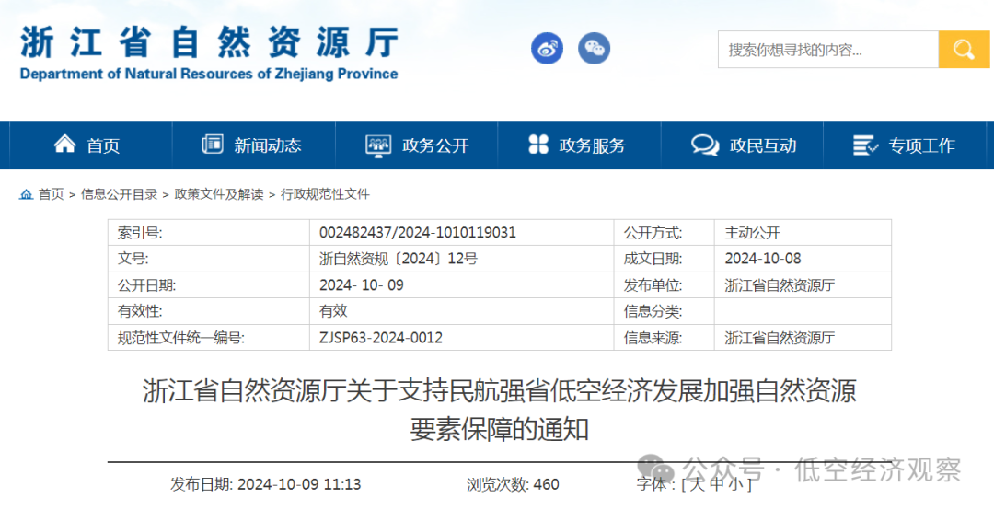The image size is (994, 510).
Task: Open the Weibo icon in header
Action: [x=547, y=48]
